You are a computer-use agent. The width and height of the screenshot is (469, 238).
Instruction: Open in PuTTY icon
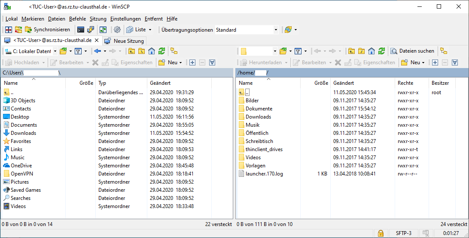(x=91, y=30)
